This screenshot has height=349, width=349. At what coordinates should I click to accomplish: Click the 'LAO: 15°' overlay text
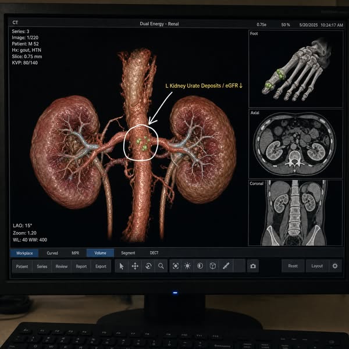22,226
